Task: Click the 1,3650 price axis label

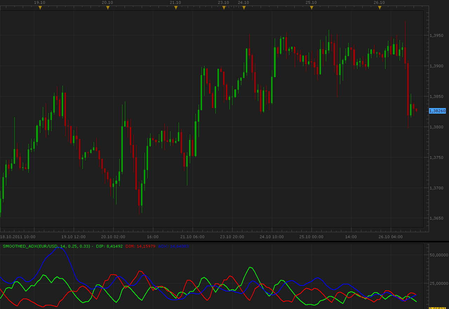Action: pos(436,218)
